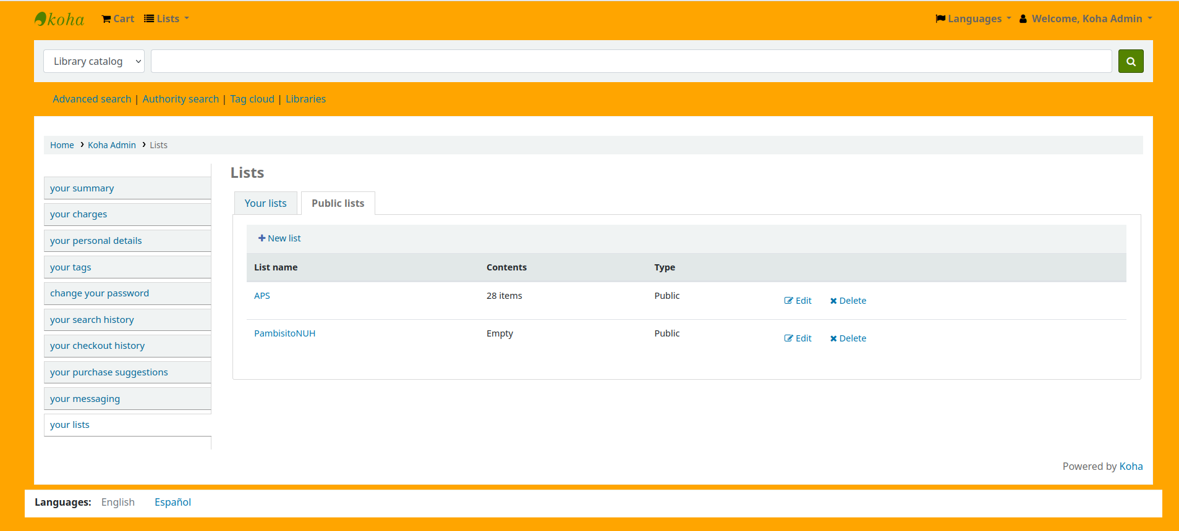This screenshot has height=531, width=1179.
Task: Open your purchase suggestions in sidebar
Action: point(109,372)
